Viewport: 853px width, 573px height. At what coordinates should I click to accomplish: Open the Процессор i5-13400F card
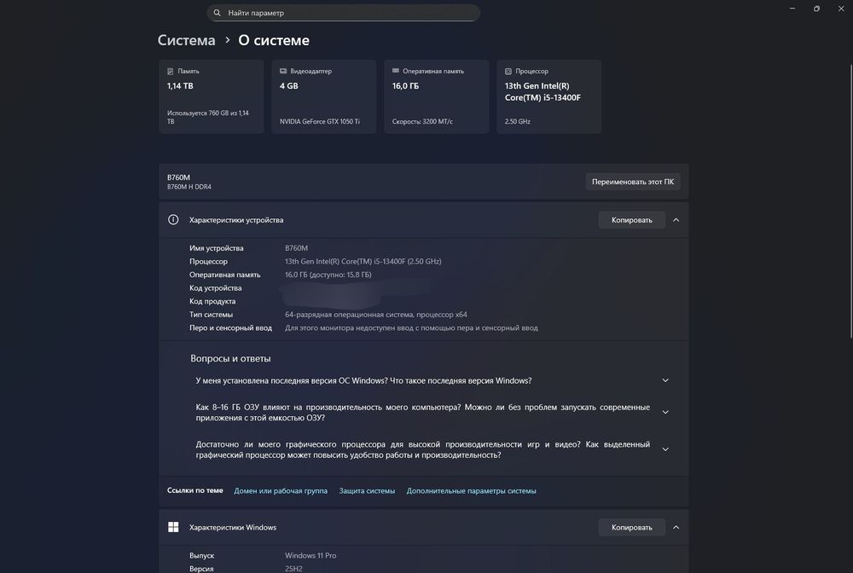[548, 96]
